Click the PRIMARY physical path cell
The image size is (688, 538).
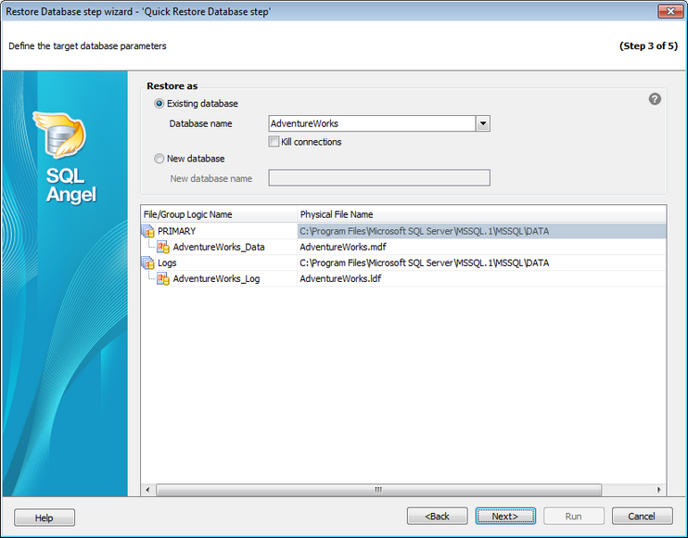(x=482, y=231)
